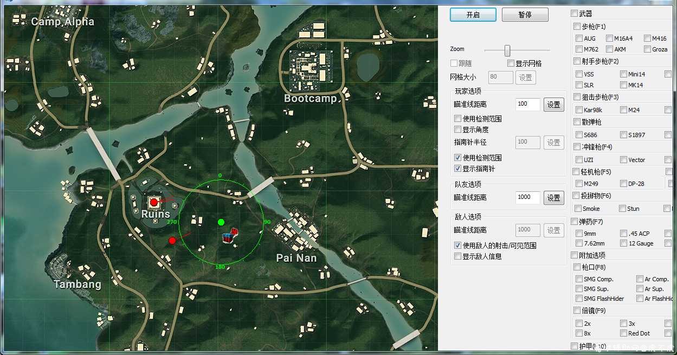This screenshot has width=677, height=355.
Task: Check the 12 Gauge checkbox
Action: coord(623,243)
